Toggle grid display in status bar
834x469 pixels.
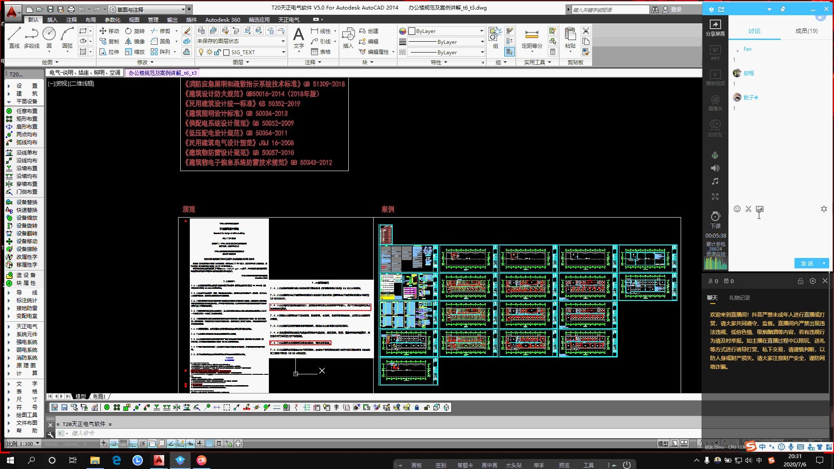click(x=123, y=443)
